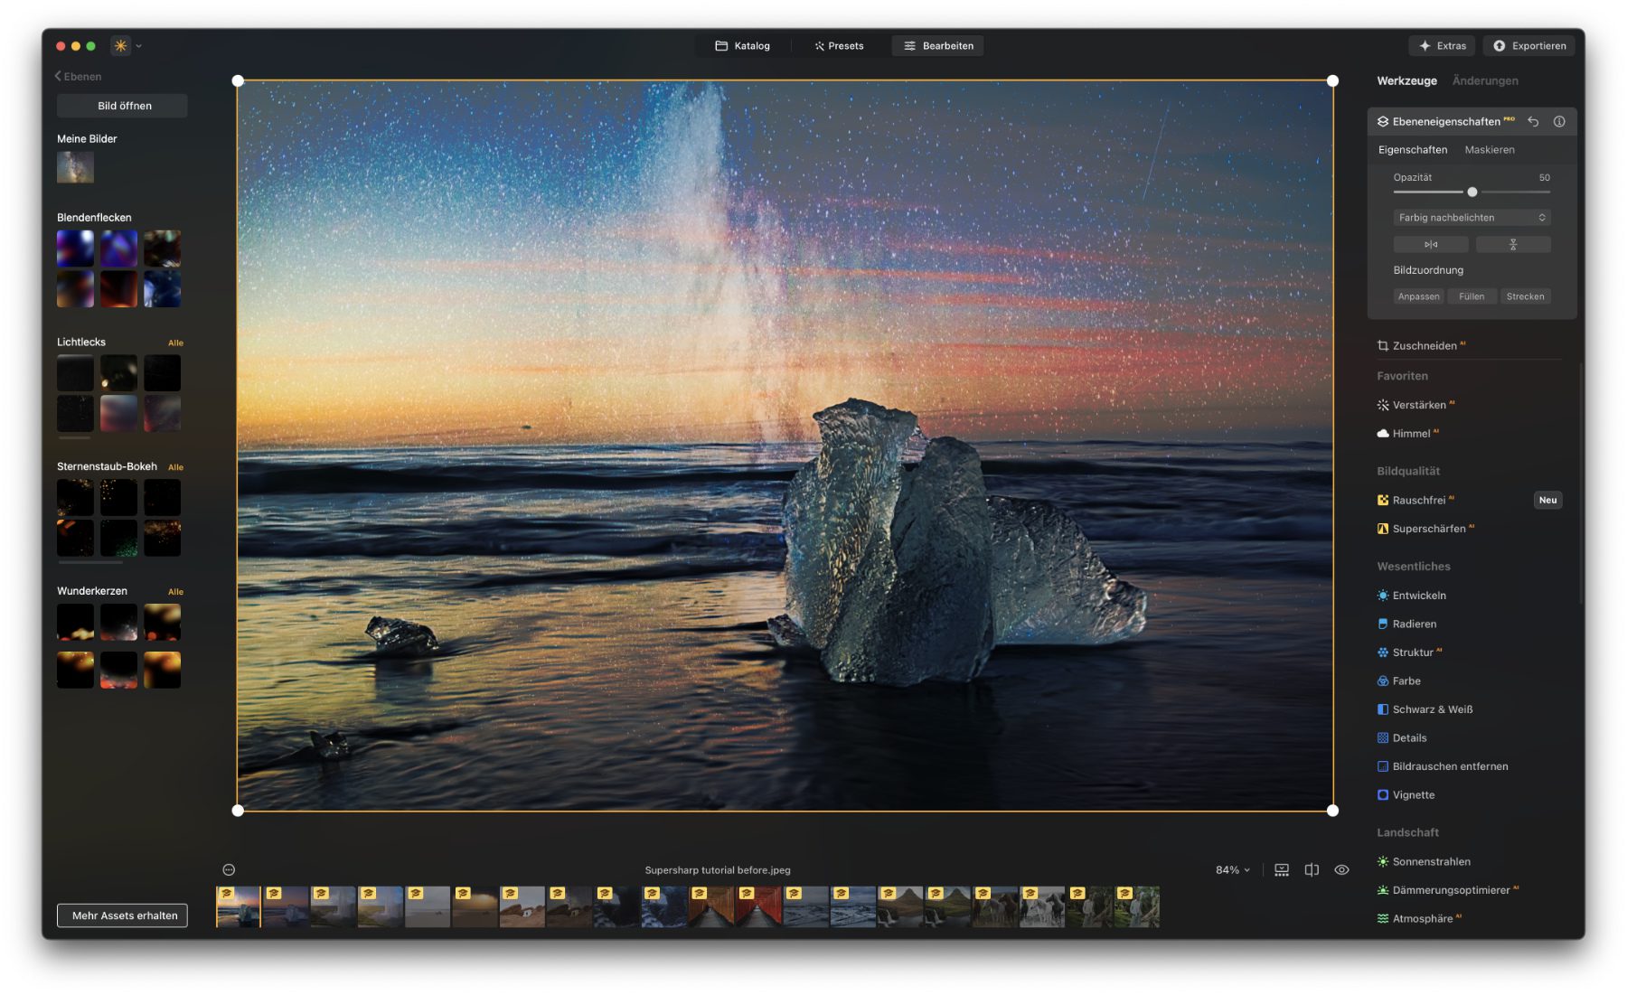Flip the layer vertically
The height and width of the screenshot is (995, 1627).
click(x=1512, y=245)
